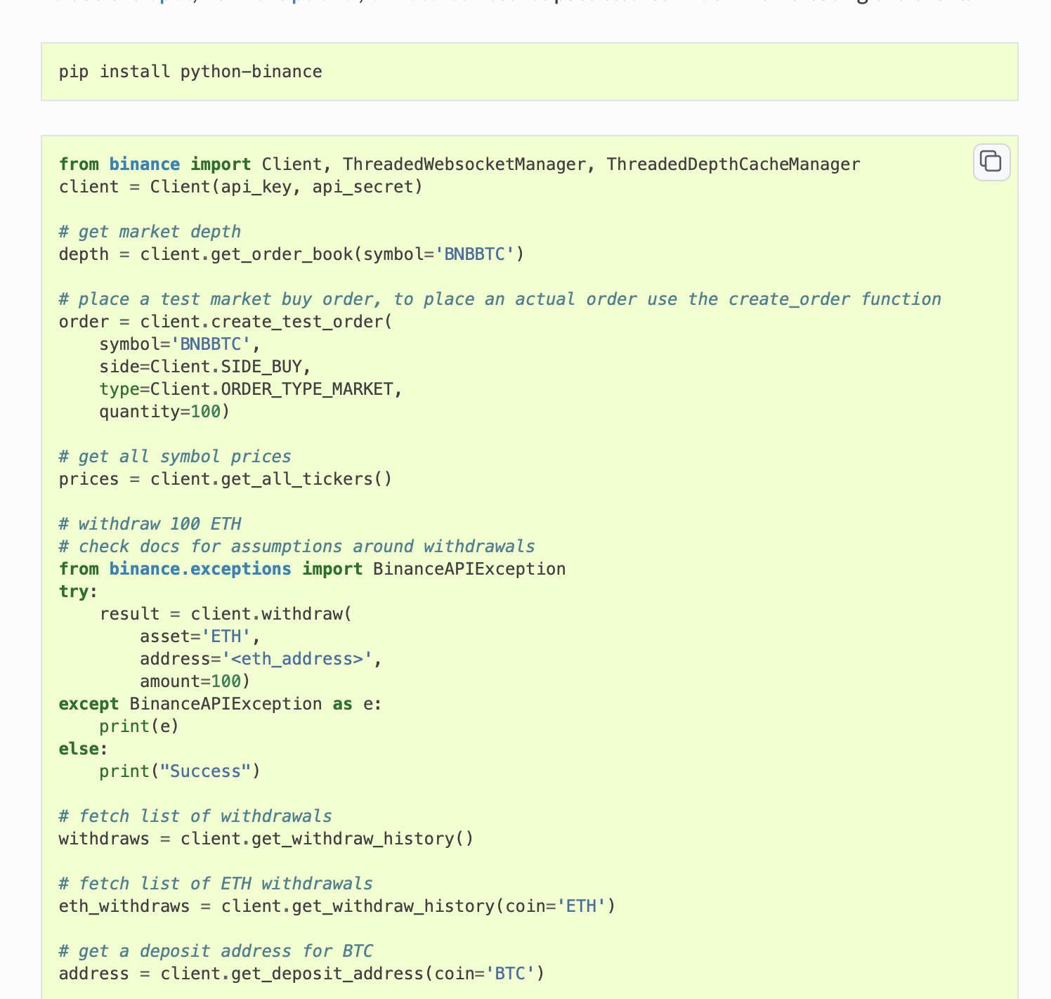Copy the Python code block to clipboard

tap(991, 162)
